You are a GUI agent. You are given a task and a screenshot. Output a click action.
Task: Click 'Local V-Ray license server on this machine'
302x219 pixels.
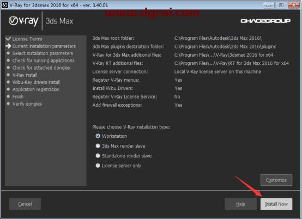coord(218,71)
